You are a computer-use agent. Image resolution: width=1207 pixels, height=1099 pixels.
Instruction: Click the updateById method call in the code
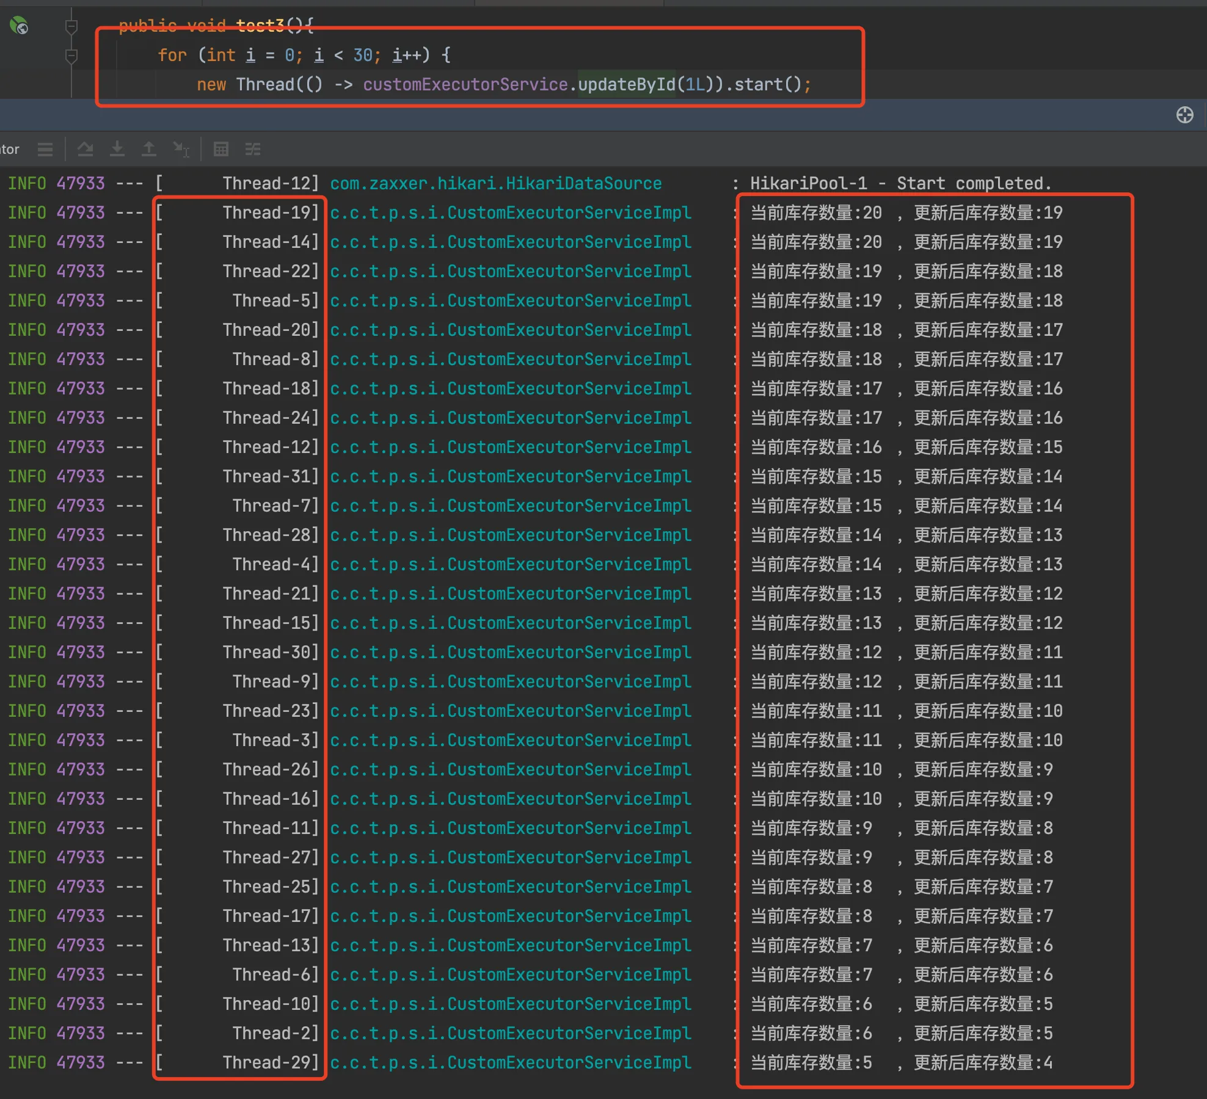625,84
